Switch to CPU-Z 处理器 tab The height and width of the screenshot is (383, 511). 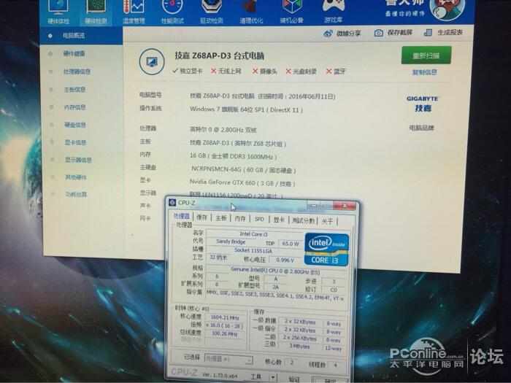(182, 216)
